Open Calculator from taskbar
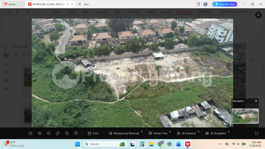This screenshot has height=149, width=265. pyautogui.click(x=142, y=144)
